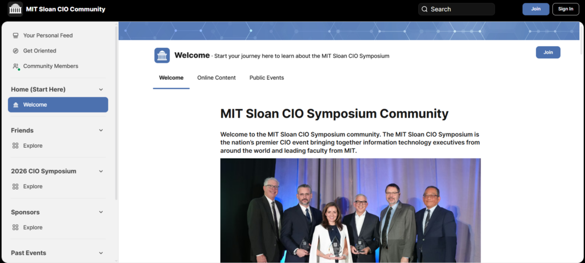585x263 pixels.
Task: Click the Home (Start Here) section label
Action: coord(38,90)
